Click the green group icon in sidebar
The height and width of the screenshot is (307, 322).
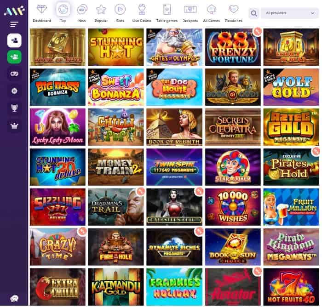click(x=14, y=57)
